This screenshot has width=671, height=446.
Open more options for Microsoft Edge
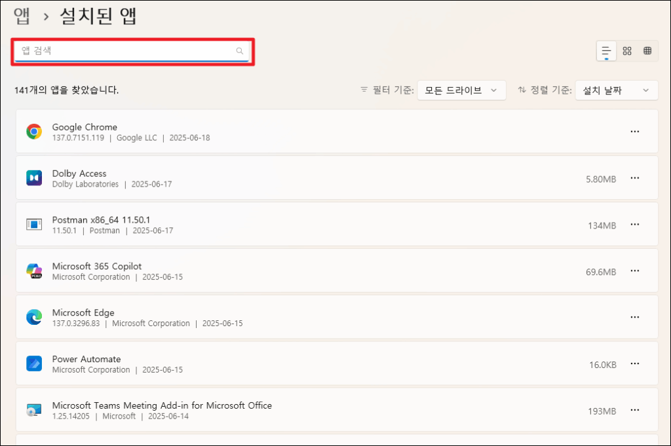(634, 317)
